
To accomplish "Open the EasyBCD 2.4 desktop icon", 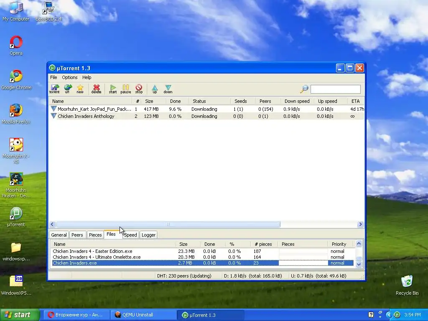I will pos(48,11).
